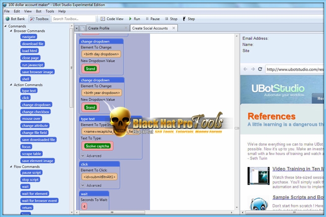The width and height of the screenshot is (326, 217).
Task: Select the pause script command
Action: click(31, 173)
